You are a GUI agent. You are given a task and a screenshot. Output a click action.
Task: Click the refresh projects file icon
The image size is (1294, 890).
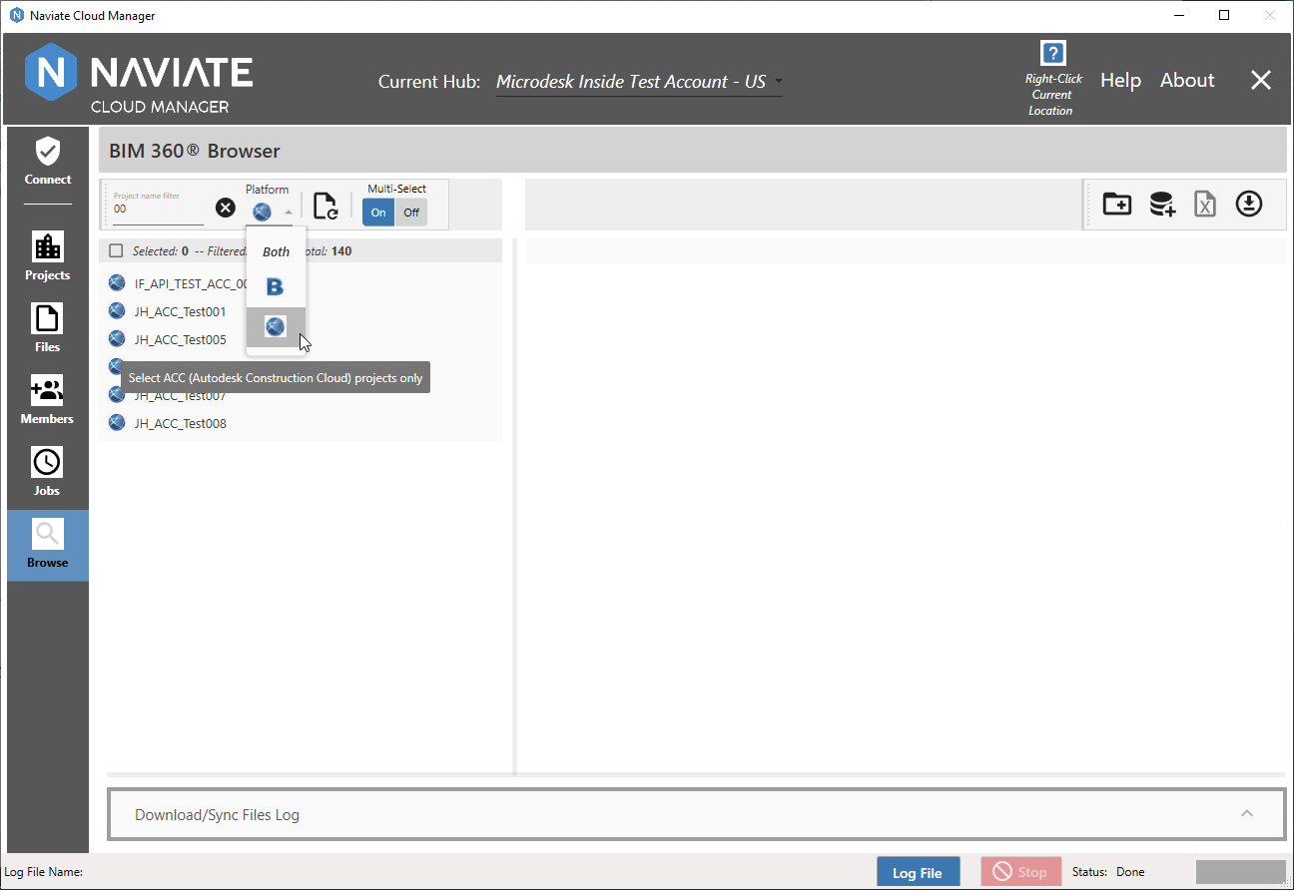pyautogui.click(x=325, y=206)
